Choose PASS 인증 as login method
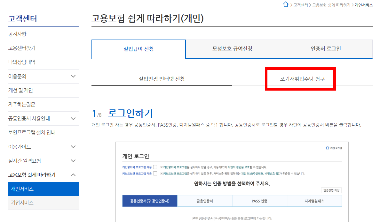 point(260,201)
